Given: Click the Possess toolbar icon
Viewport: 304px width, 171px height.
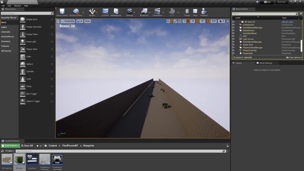Looking at the screenshot, I should pos(204,12).
